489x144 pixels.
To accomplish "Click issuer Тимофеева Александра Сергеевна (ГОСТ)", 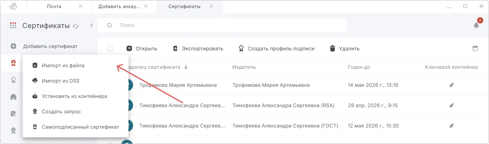I will tap(285, 126).
